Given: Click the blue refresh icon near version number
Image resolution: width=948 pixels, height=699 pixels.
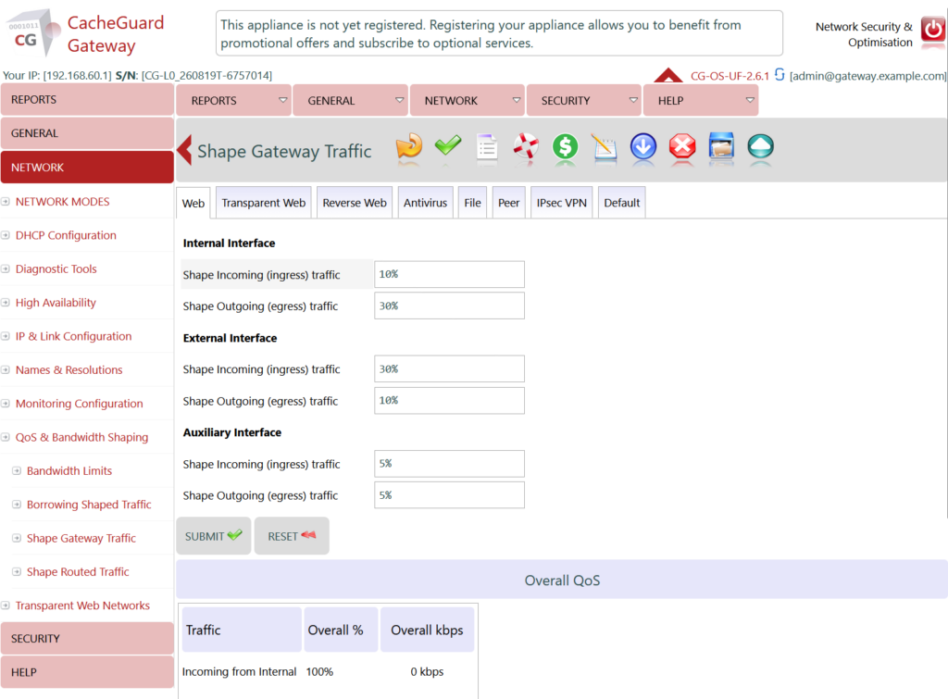Looking at the screenshot, I should coord(780,74).
